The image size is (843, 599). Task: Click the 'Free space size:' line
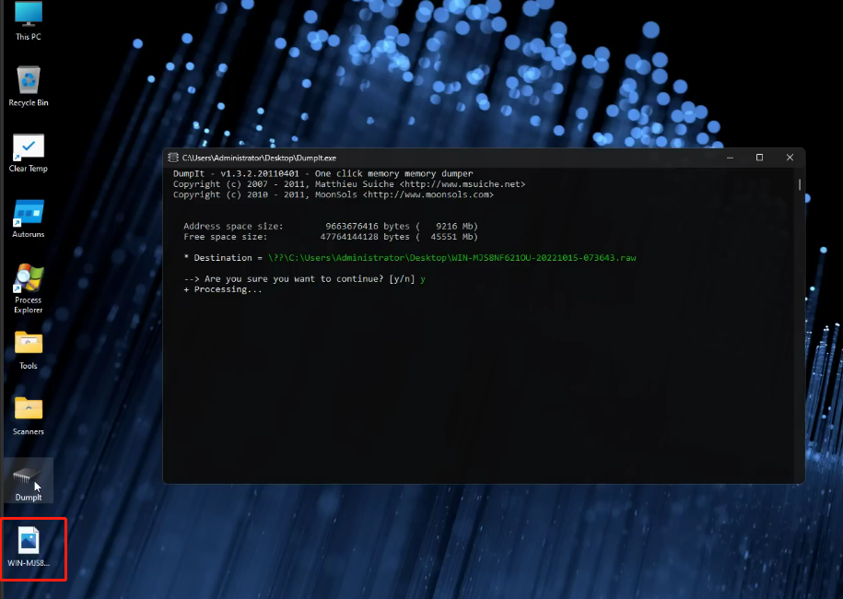(331, 237)
